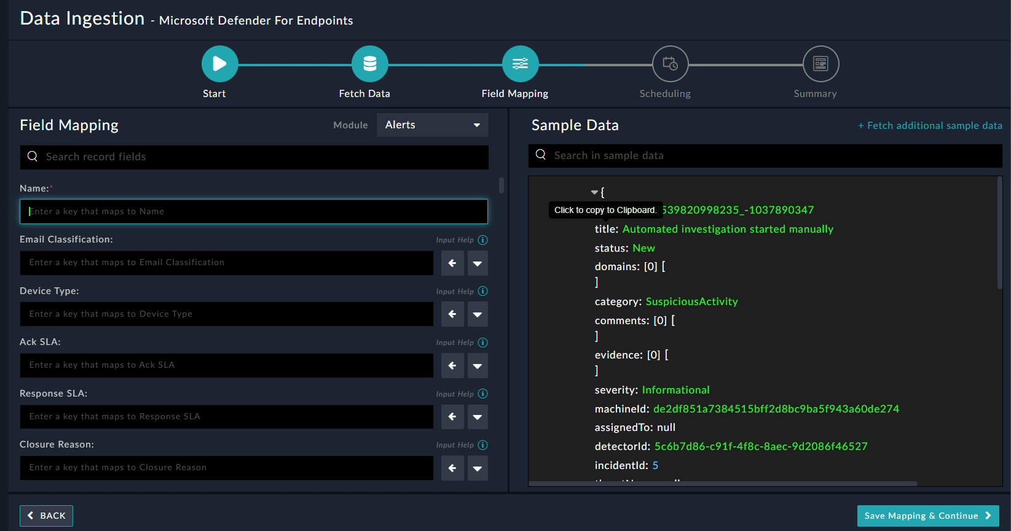Click Fetch additional sample data link

pyautogui.click(x=930, y=125)
